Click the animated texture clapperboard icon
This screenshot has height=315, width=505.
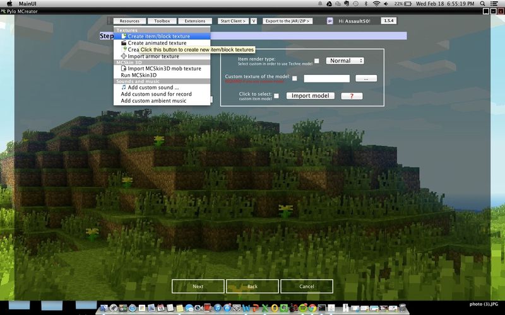pos(124,43)
